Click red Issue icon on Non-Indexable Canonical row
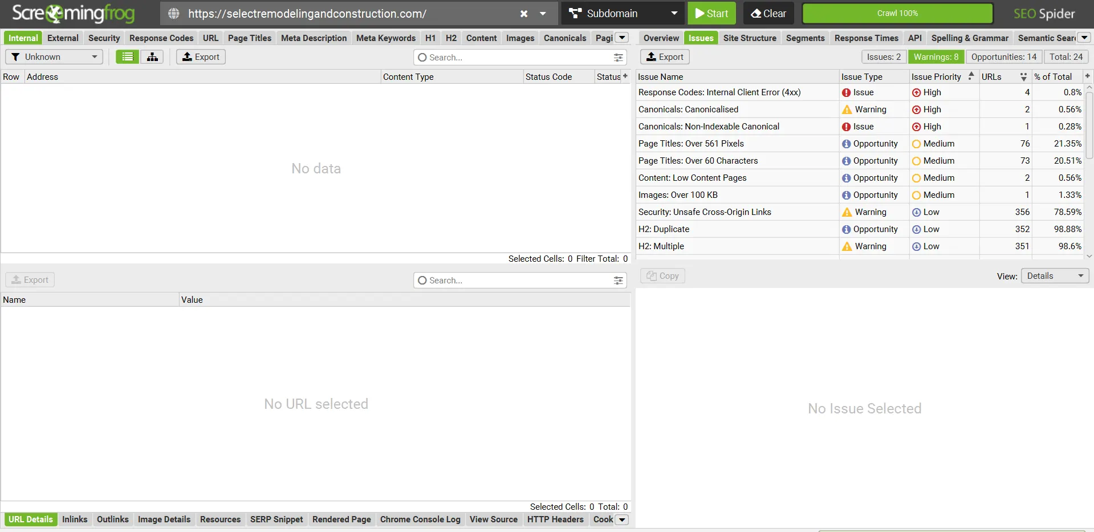Viewport: 1094px width, 532px height. coord(847,127)
